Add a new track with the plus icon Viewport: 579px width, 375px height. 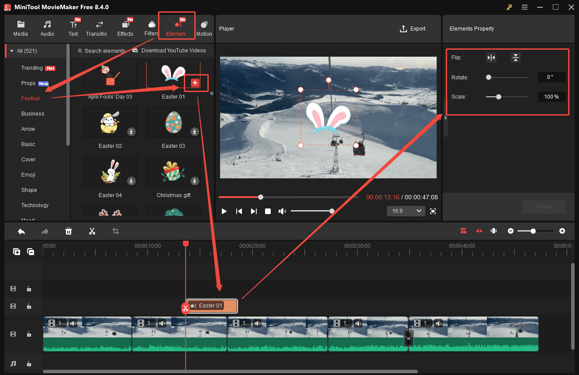tap(16, 252)
